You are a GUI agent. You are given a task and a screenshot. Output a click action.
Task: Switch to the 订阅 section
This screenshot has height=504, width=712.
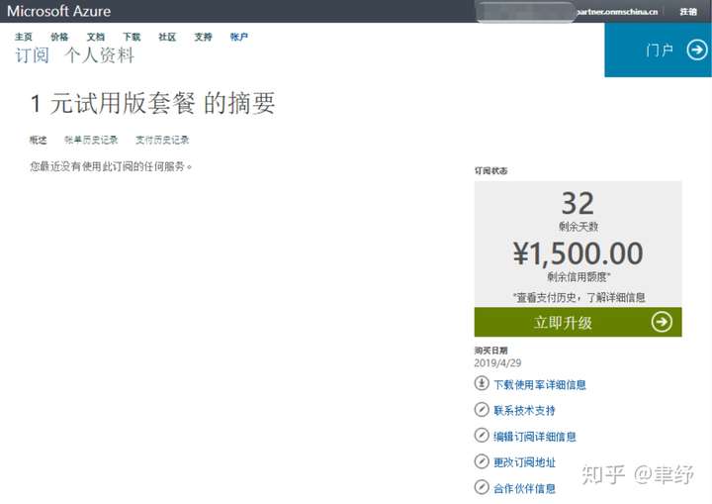point(32,55)
